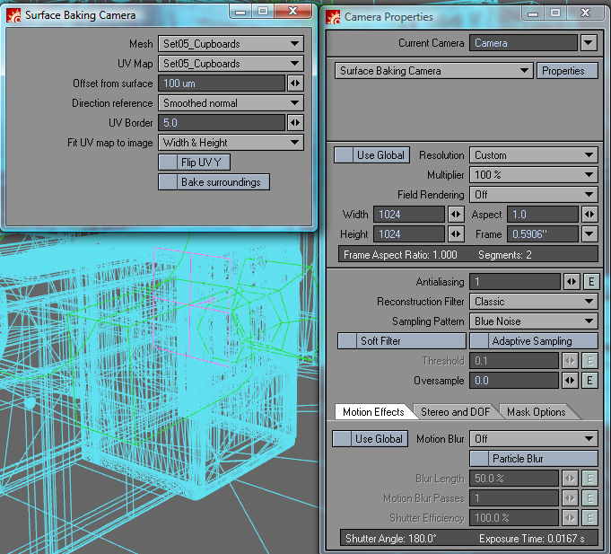The image size is (611, 554).
Task: Switch to the Stereo and DOF tab
Action: click(457, 412)
